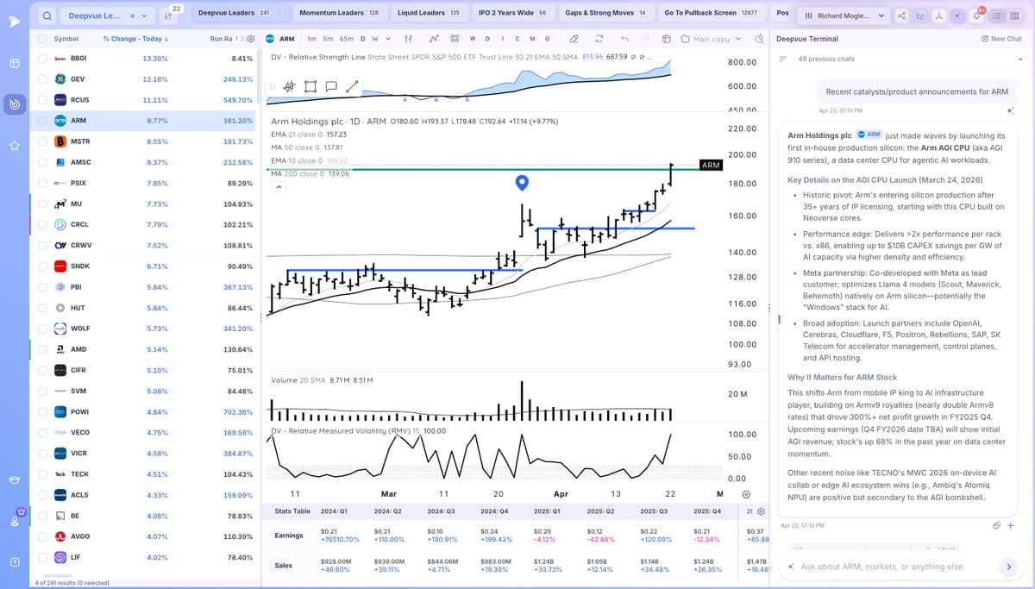Viewport: 1035px width, 589px height.
Task: Check the AVGO row checkbox
Action: coord(42,536)
